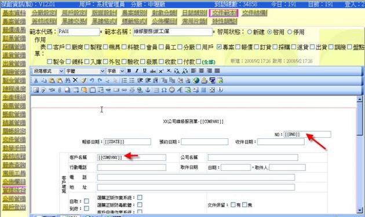Image resolution: width=365 pixels, height=217 pixels.
Task: Open the 字級 font size dropdown
Action: click(x=115, y=71)
